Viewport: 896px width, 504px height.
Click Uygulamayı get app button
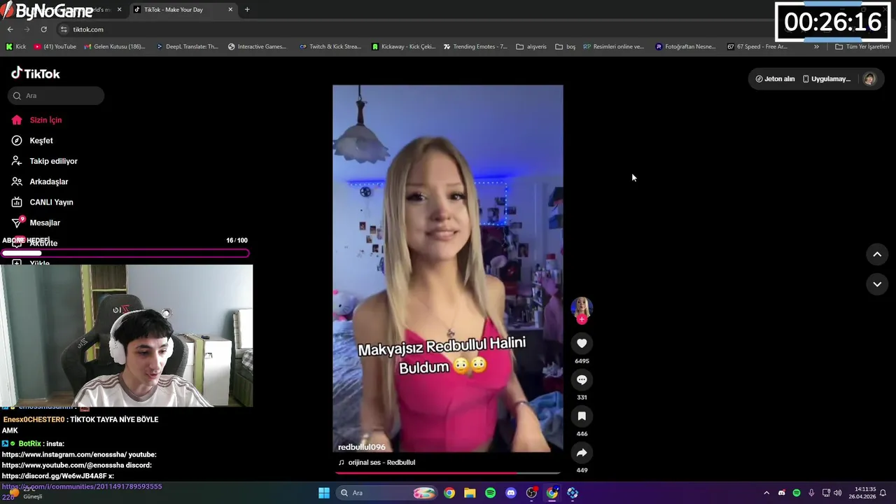click(x=827, y=79)
